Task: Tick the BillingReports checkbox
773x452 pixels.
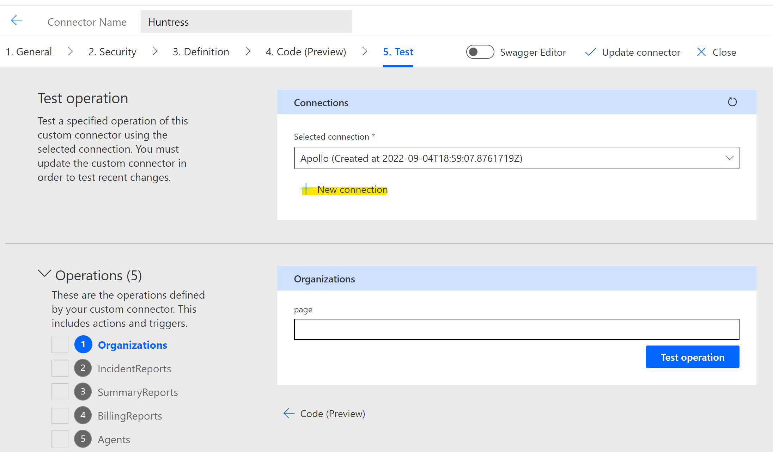Action: [60, 415]
